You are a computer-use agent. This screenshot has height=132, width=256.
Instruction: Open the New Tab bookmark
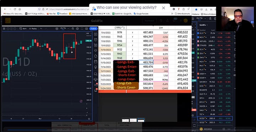[51, 14]
